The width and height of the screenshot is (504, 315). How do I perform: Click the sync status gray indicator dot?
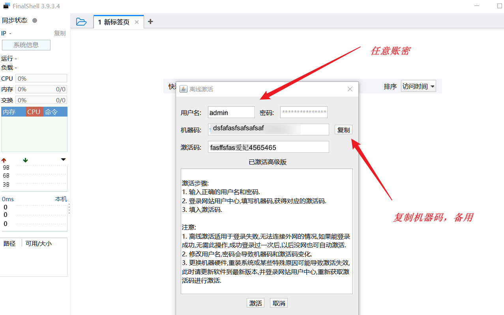pyautogui.click(x=35, y=20)
